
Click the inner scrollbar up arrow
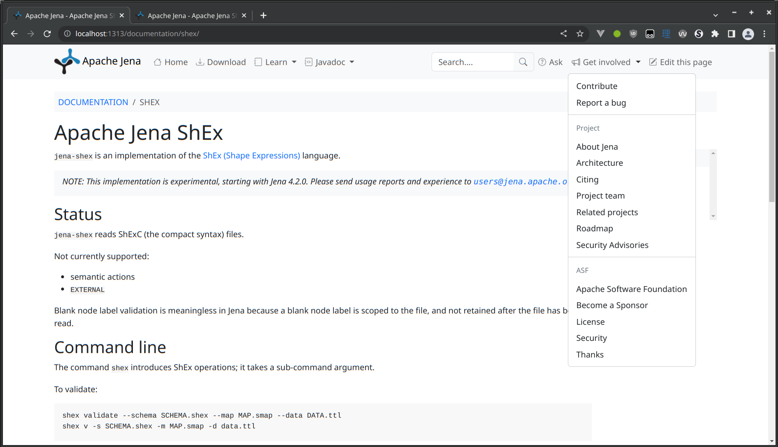(713, 153)
